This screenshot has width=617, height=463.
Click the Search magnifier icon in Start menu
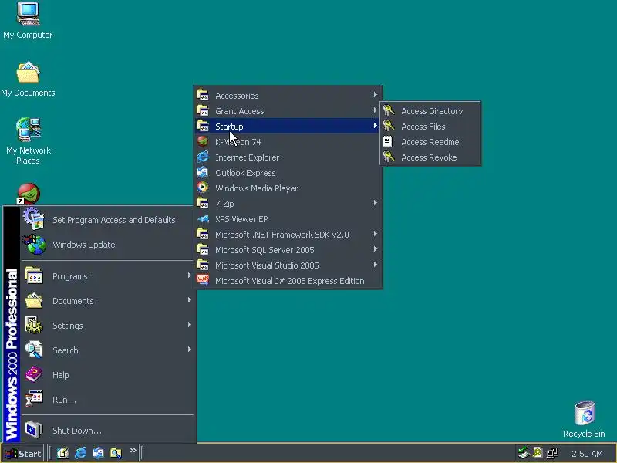pyautogui.click(x=34, y=350)
